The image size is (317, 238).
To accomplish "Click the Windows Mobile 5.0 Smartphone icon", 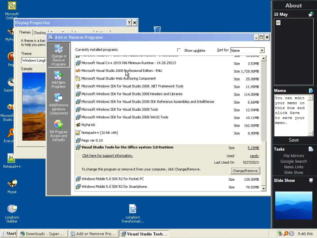I will 78,187.
